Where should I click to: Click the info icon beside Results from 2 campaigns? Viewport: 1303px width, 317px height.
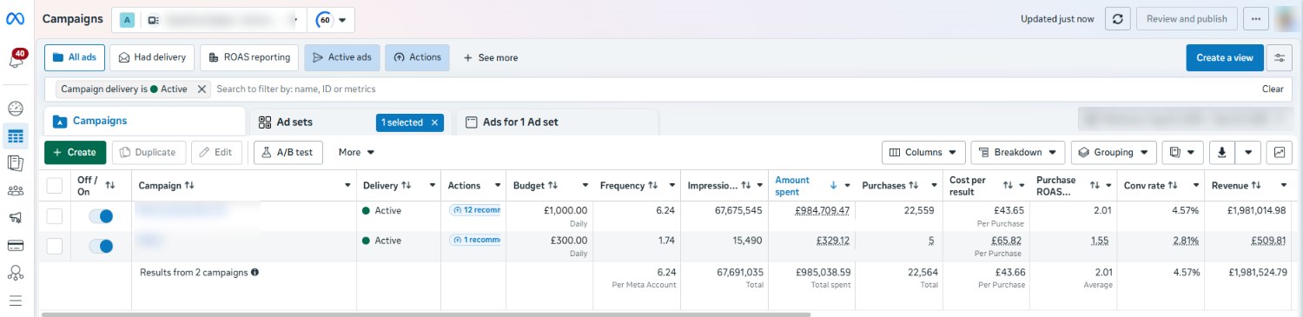click(255, 273)
